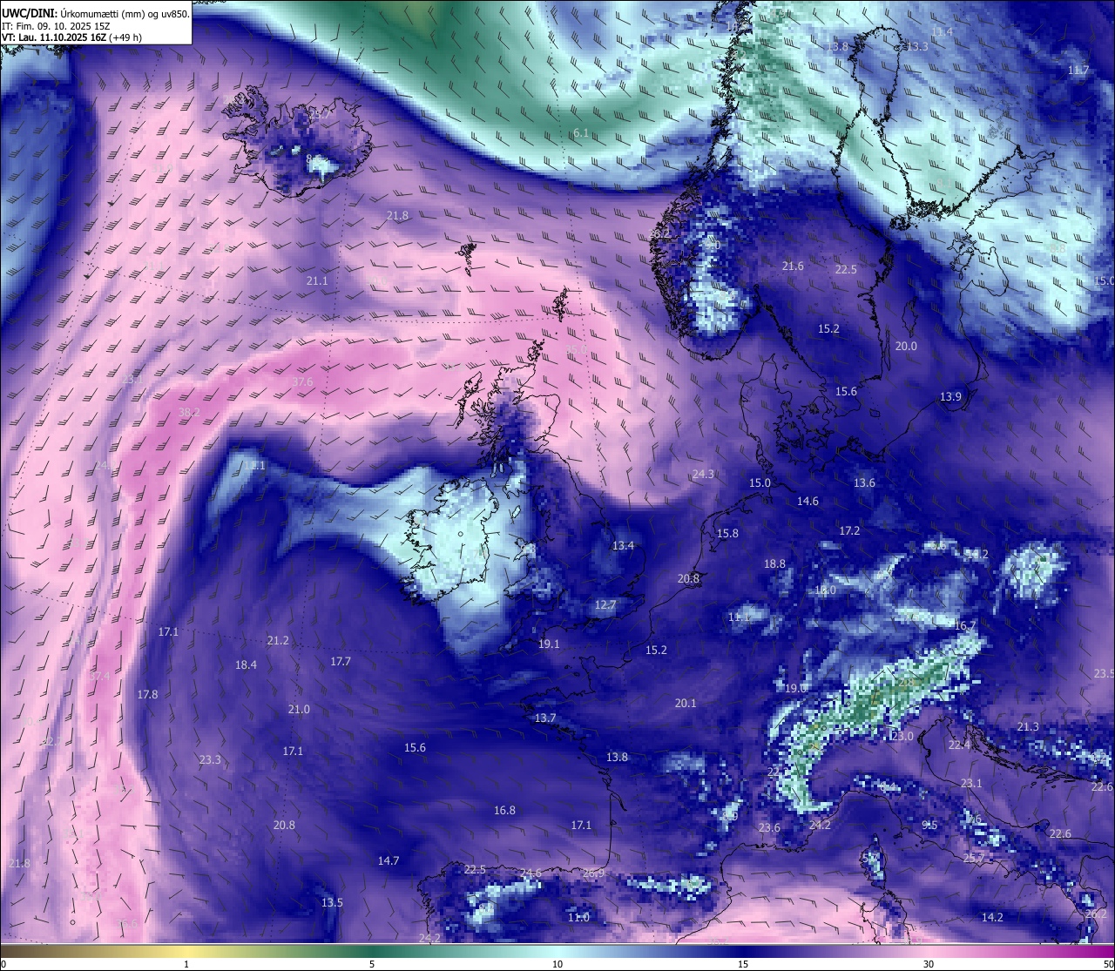Click the 16.8 value in the Bay of Biscay
1115x971 pixels.
coord(504,810)
